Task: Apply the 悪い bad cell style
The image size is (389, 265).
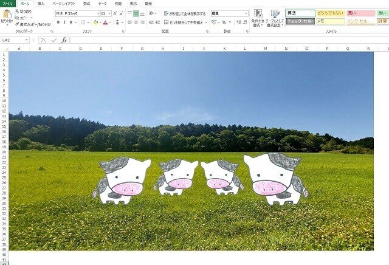Action: point(360,13)
